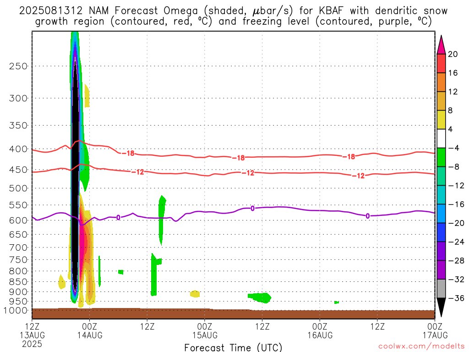This screenshot has height=352, width=469.
Task: Click the black strong-omega column core
Action: coord(75,180)
